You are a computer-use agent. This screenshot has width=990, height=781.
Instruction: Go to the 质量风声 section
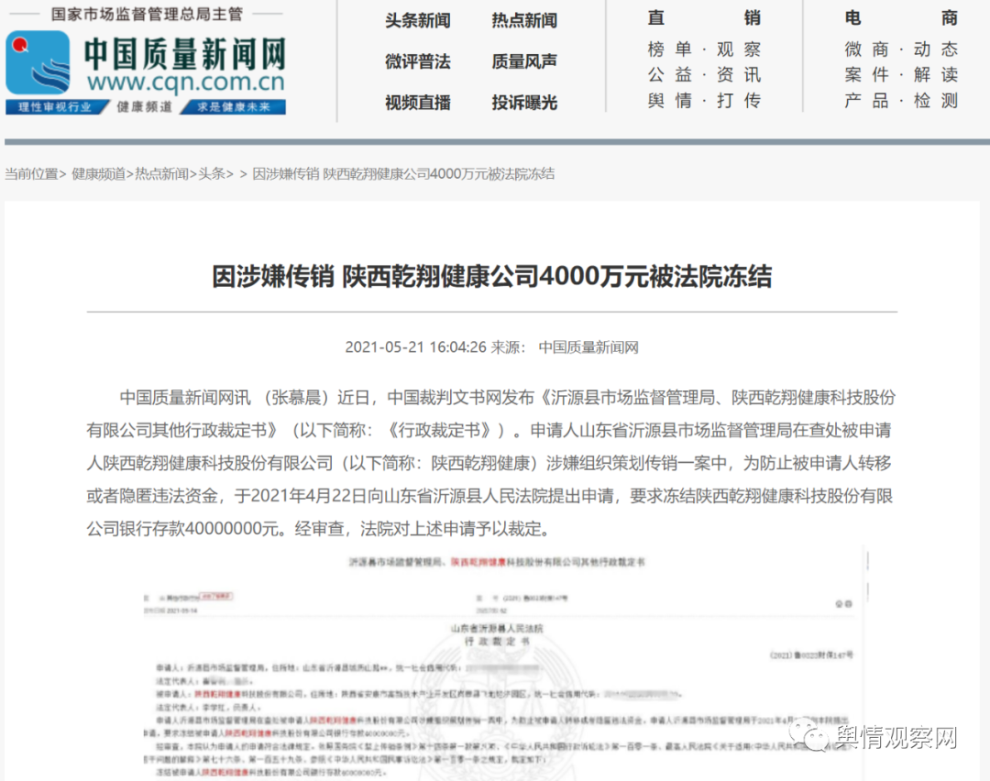click(x=524, y=61)
